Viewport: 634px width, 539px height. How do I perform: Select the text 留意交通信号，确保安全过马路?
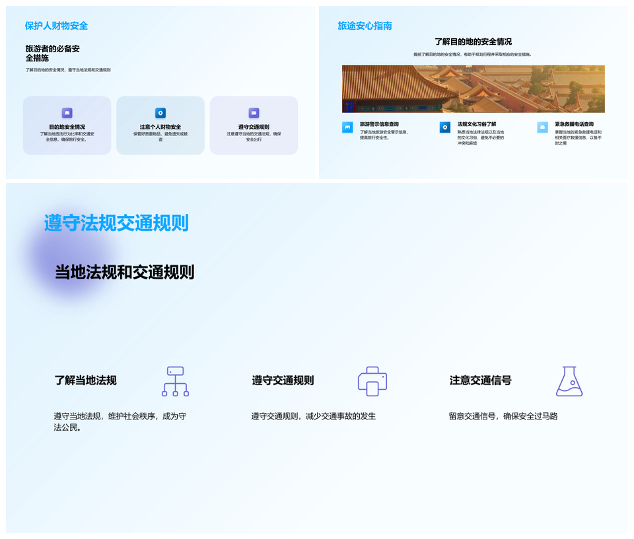coord(503,416)
